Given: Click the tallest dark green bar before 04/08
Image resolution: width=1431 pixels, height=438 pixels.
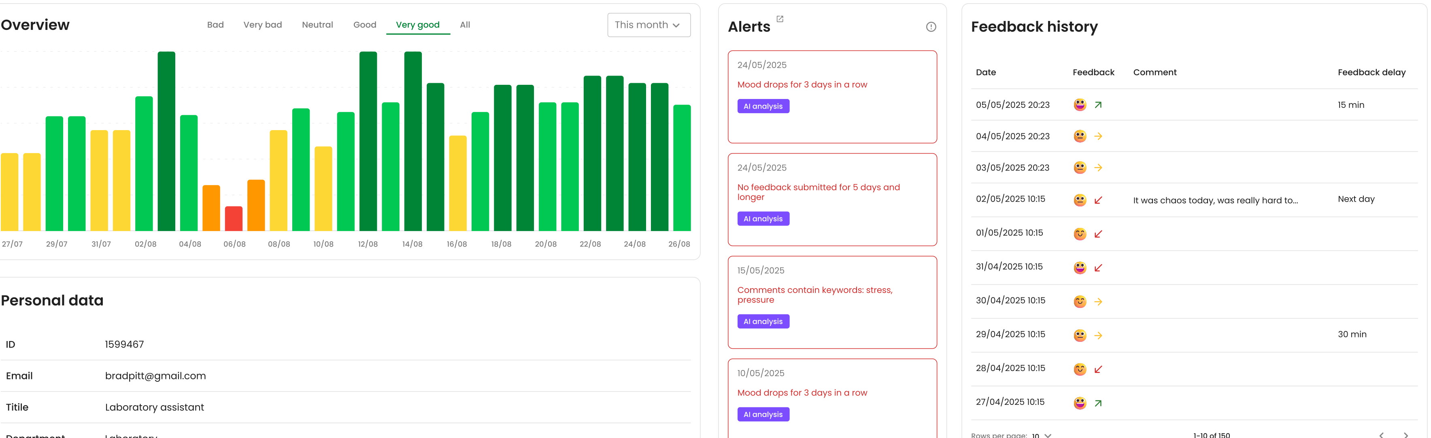Looking at the screenshot, I should (x=166, y=141).
